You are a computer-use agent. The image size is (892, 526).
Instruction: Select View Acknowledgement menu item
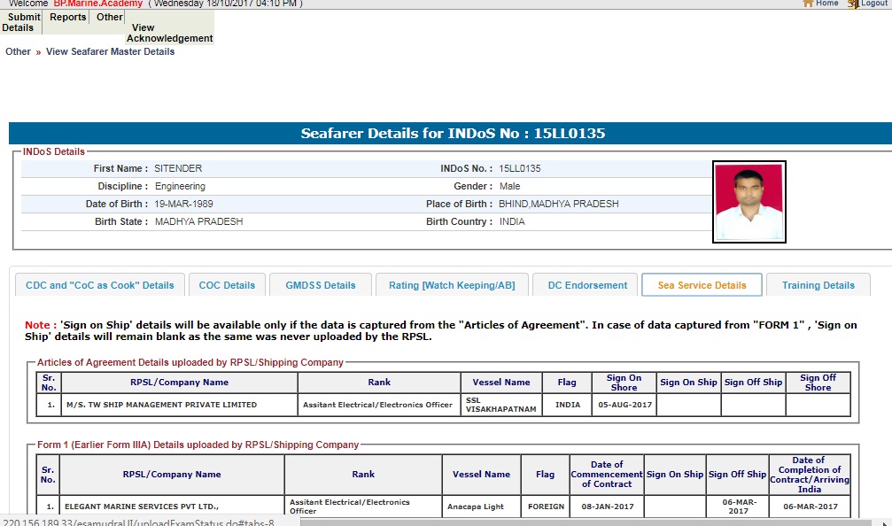click(x=169, y=33)
